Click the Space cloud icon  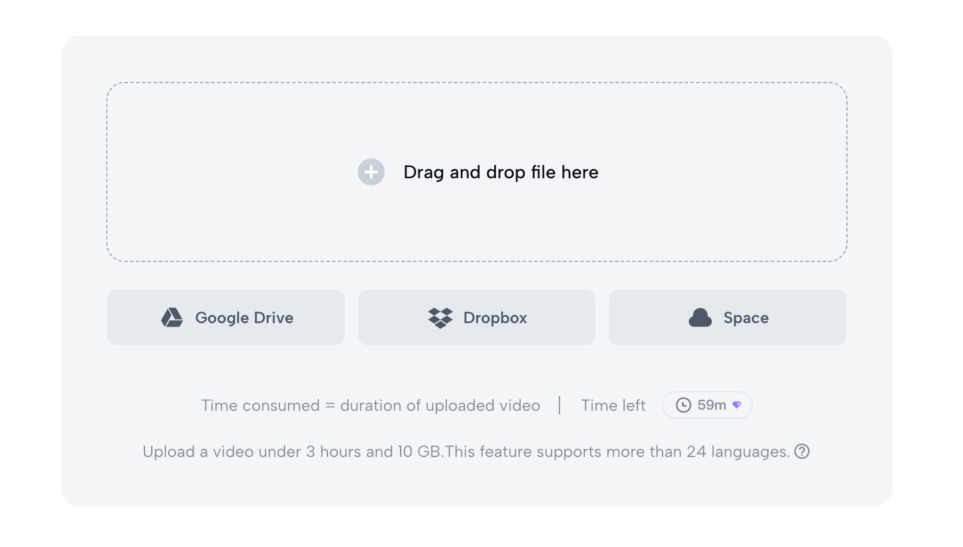(700, 317)
